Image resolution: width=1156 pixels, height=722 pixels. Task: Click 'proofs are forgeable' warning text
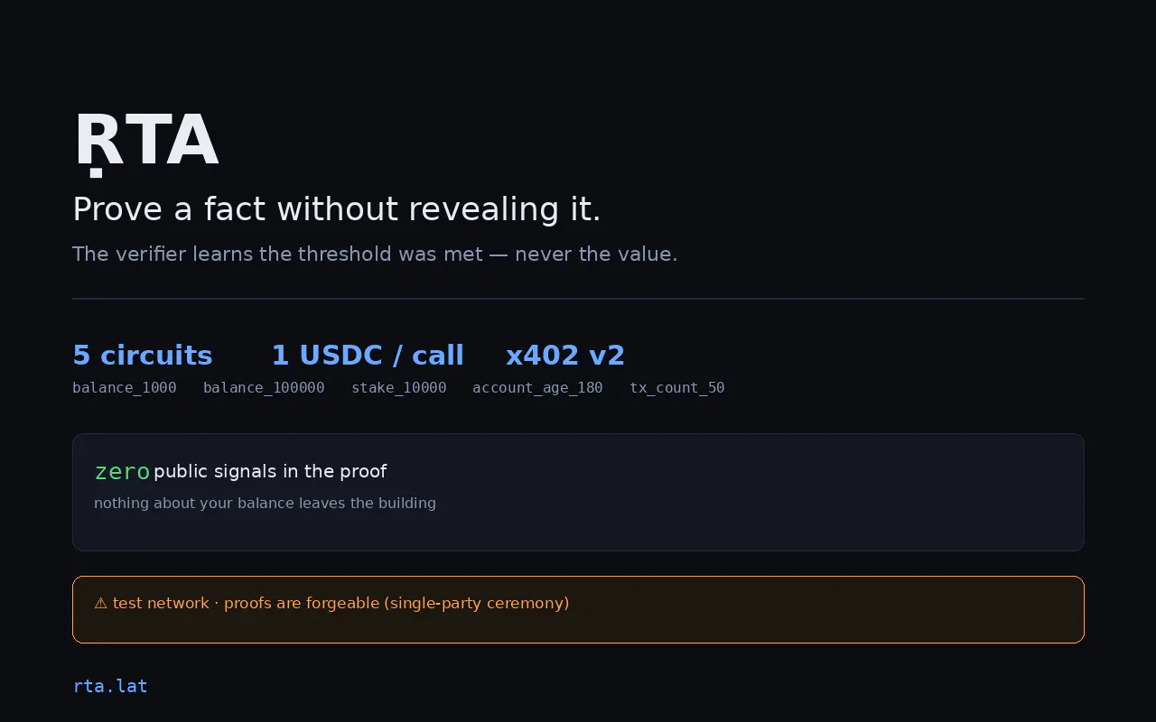(396, 604)
